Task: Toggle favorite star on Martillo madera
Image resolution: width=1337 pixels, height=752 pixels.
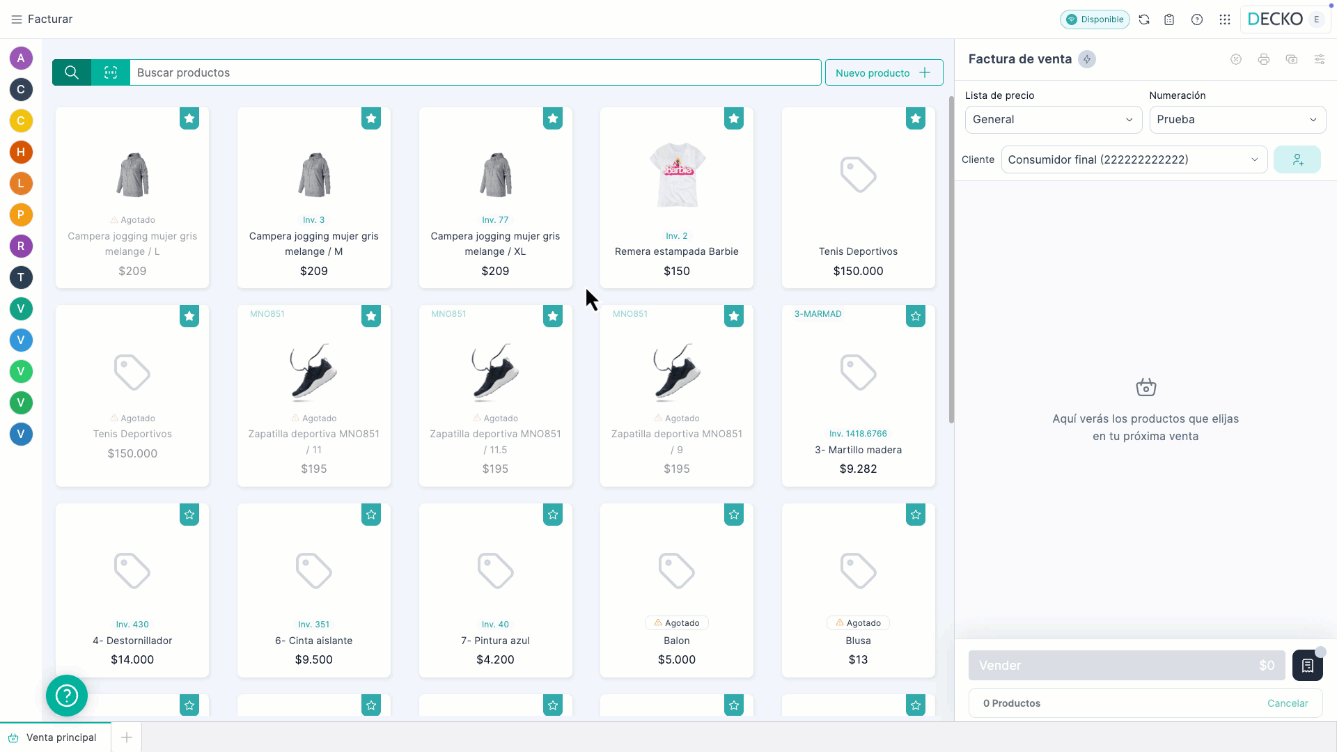Action: click(916, 316)
